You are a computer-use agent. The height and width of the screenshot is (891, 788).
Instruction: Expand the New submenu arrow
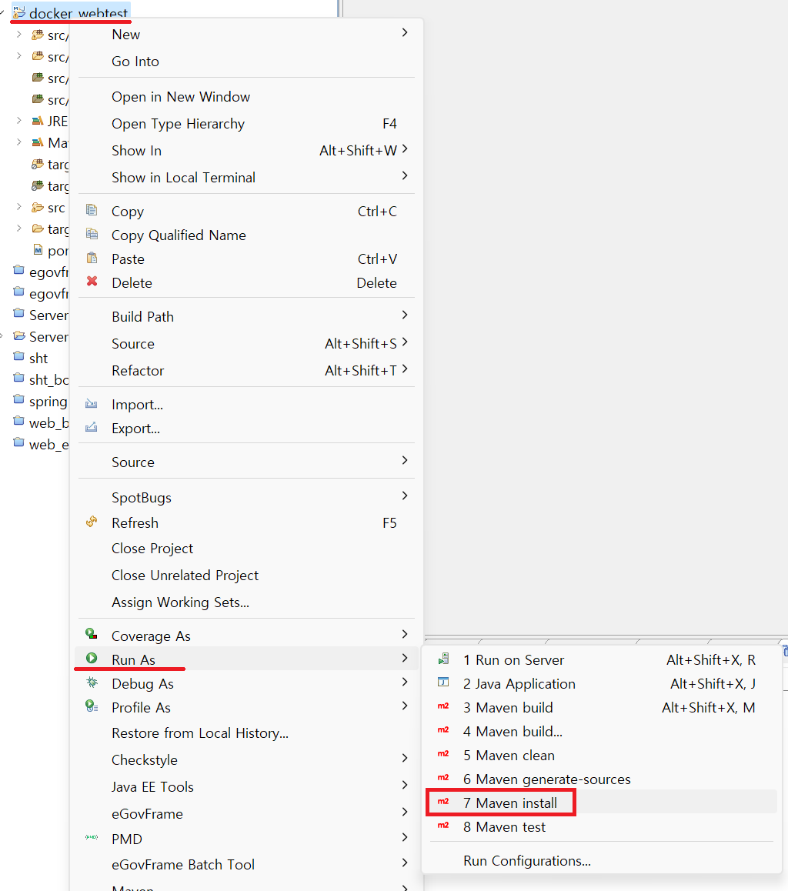pos(405,32)
